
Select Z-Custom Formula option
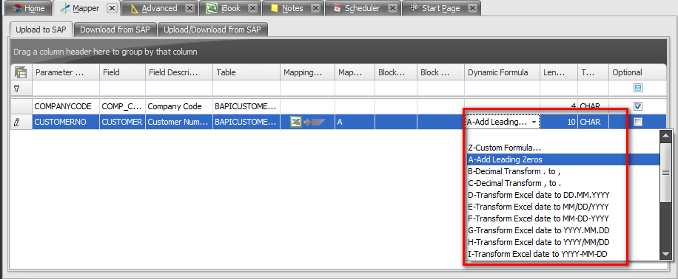[x=504, y=148]
